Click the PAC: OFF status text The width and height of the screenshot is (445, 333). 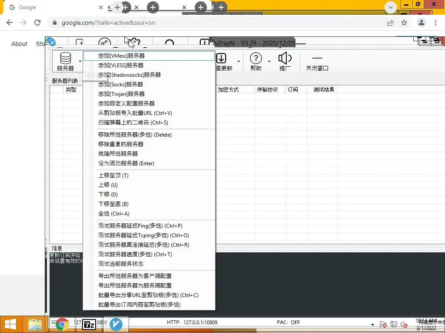[x=289, y=322]
